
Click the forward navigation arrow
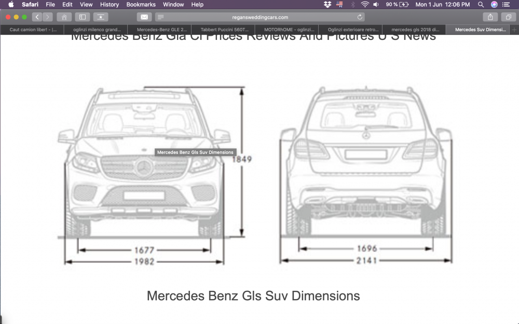47,17
